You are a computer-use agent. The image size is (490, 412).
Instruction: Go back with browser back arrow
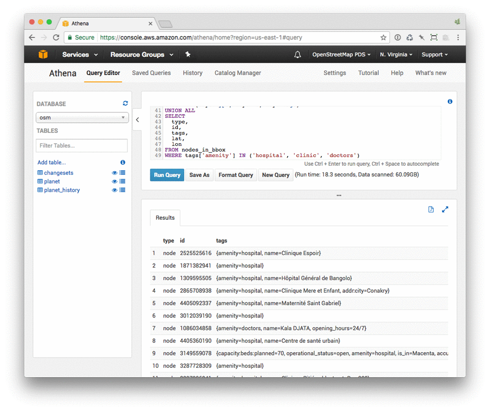tap(32, 38)
